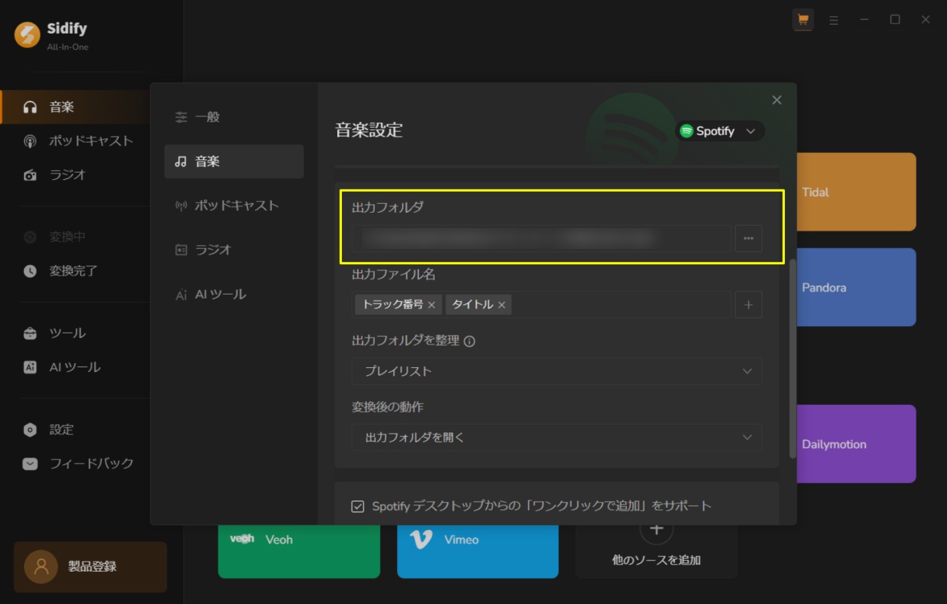947x604 pixels.
Task: Remove the トラック番号 filename tag
Action: click(x=431, y=305)
